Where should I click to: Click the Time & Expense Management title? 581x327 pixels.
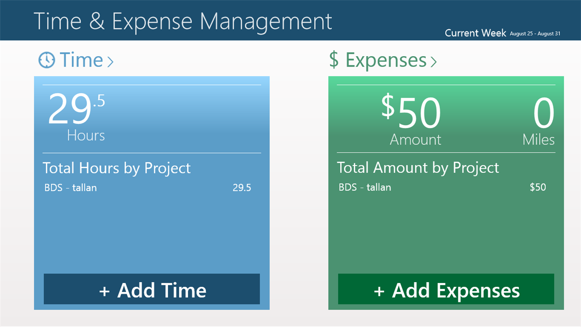coord(183,21)
